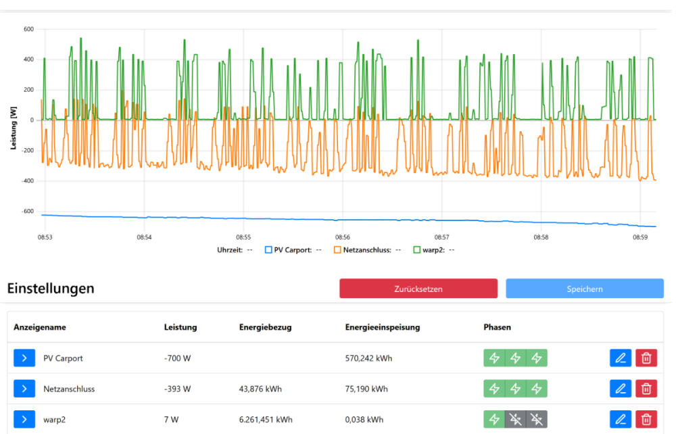This screenshot has height=434, width=676.
Task: Delete the PV Carport meter entry
Action: coord(646,358)
